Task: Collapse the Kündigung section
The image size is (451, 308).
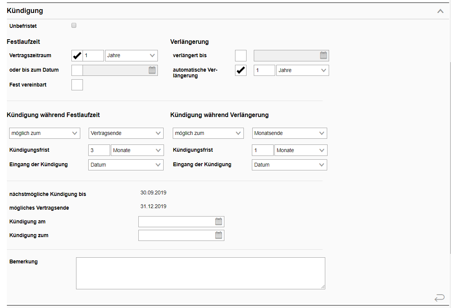Action: pos(440,11)
